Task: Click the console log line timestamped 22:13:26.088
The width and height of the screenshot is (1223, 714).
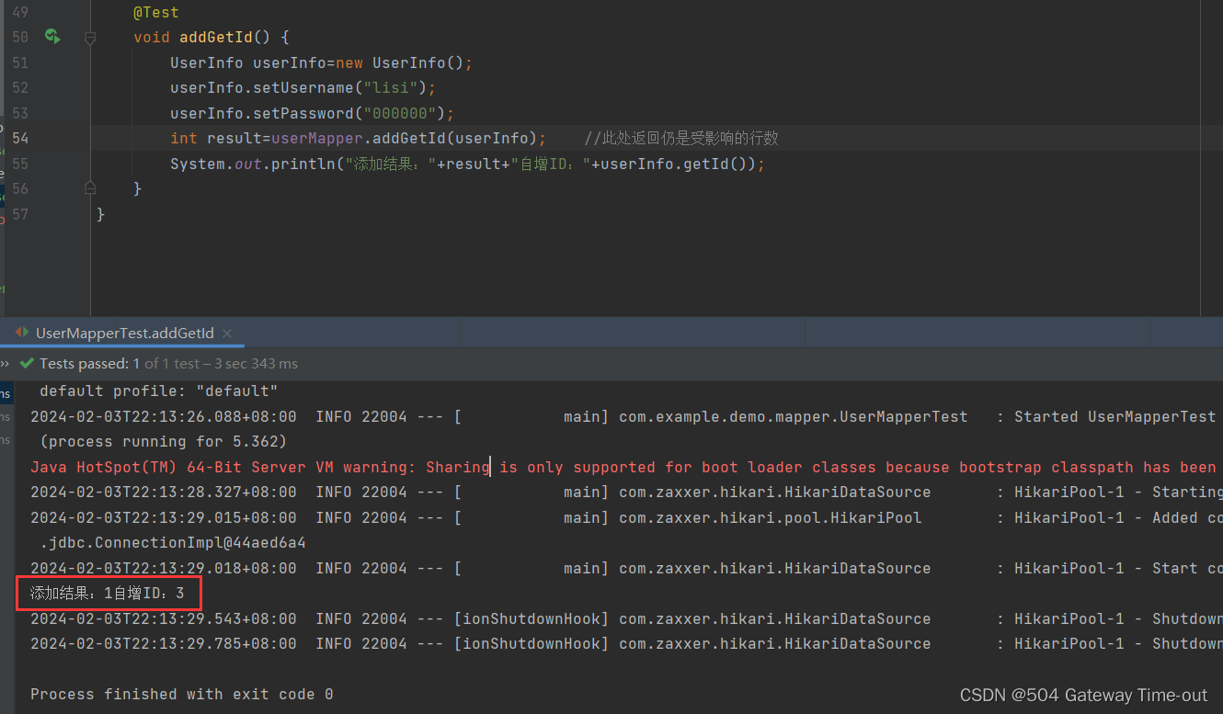Action: click(x=623, y=416)
